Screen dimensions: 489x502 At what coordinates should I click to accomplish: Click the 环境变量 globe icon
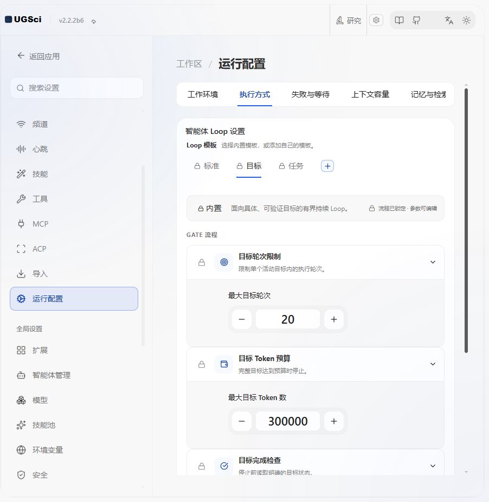[21, 450]
